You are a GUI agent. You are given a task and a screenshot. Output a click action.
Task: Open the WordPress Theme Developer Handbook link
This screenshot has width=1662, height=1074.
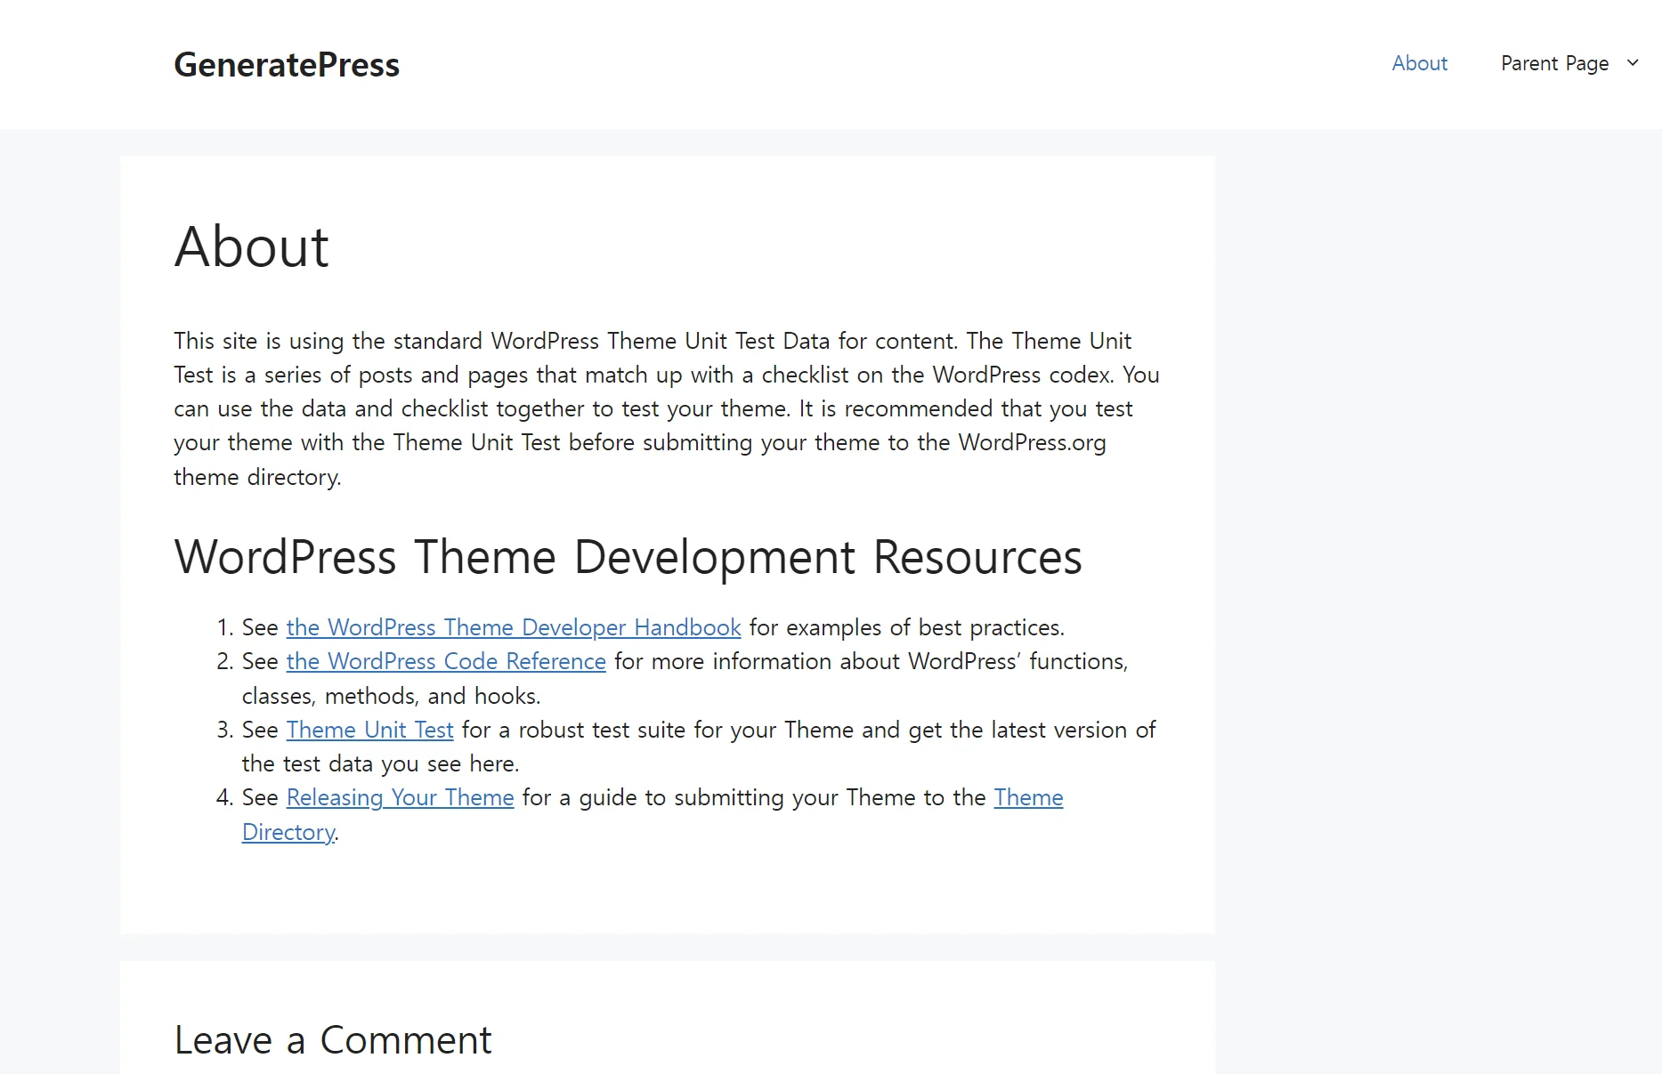click(514, 627)
